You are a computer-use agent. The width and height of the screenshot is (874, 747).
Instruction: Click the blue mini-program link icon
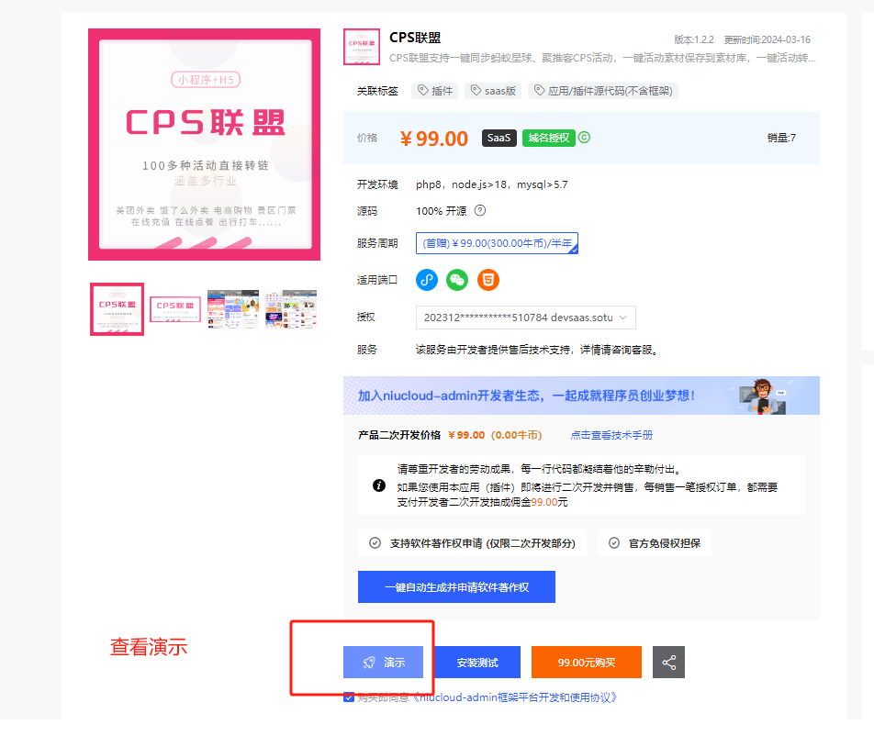(x=427, y=280)
